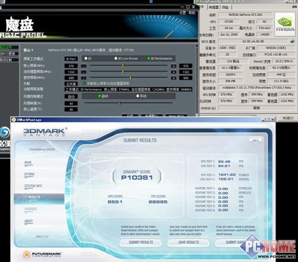Close the 3DMark Vantage window

(273, 119)
